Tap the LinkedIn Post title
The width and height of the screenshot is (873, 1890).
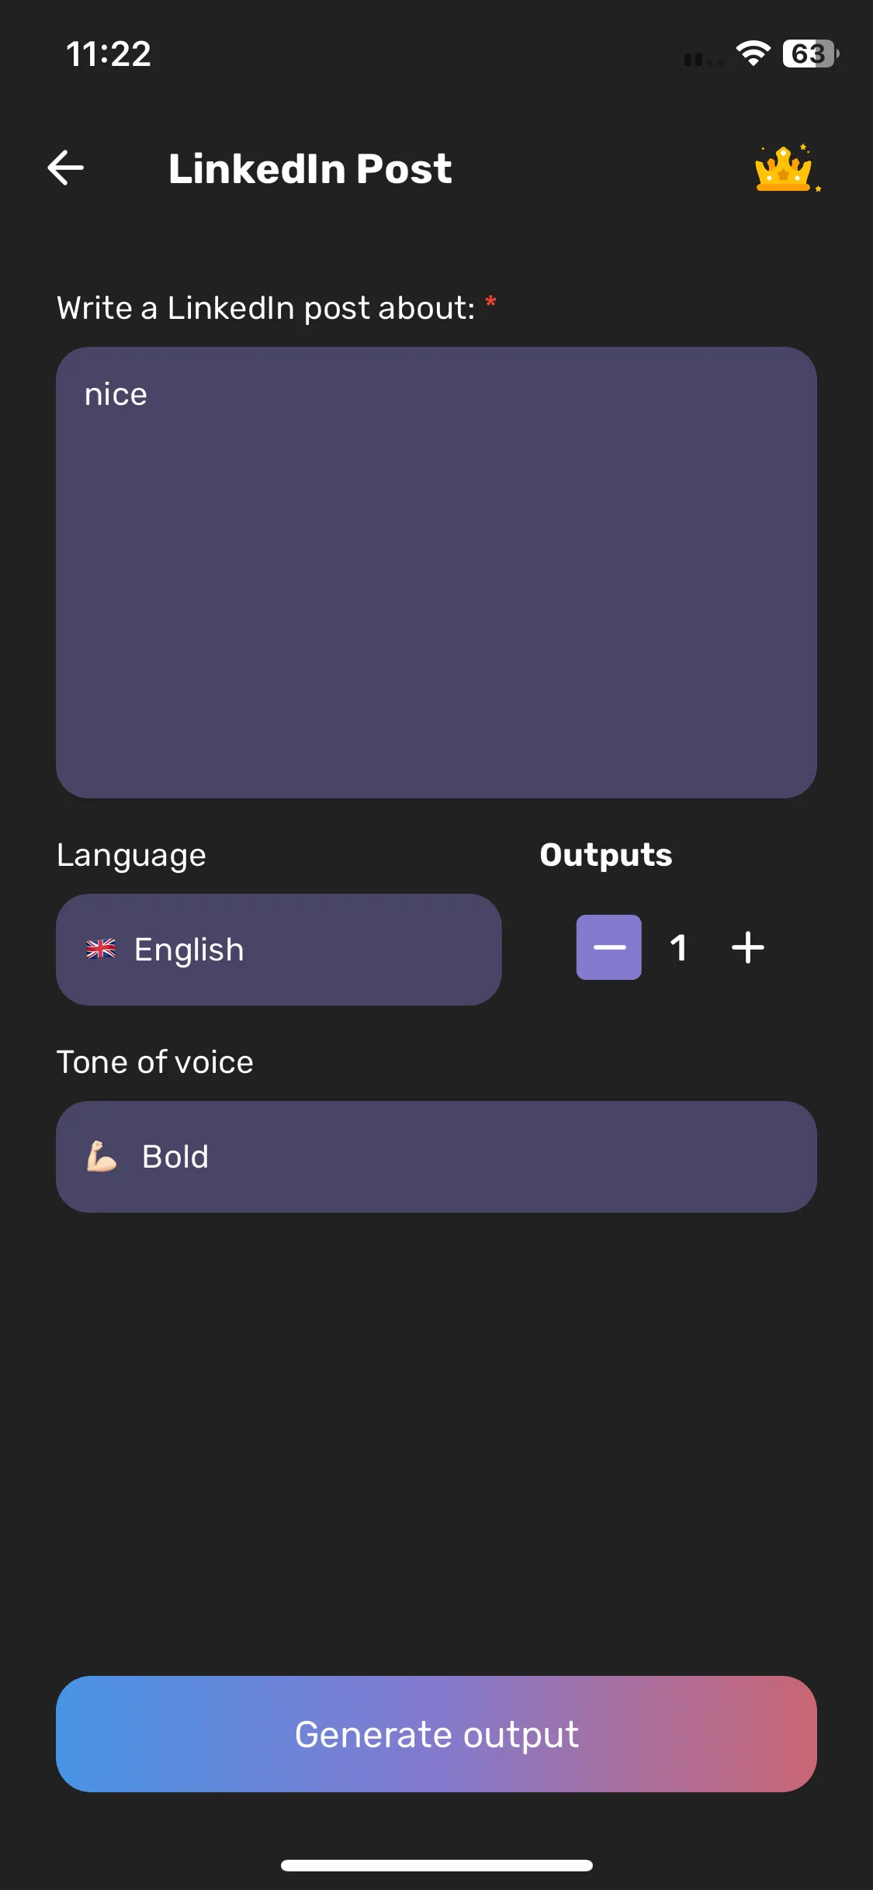(x=310, y=168)
